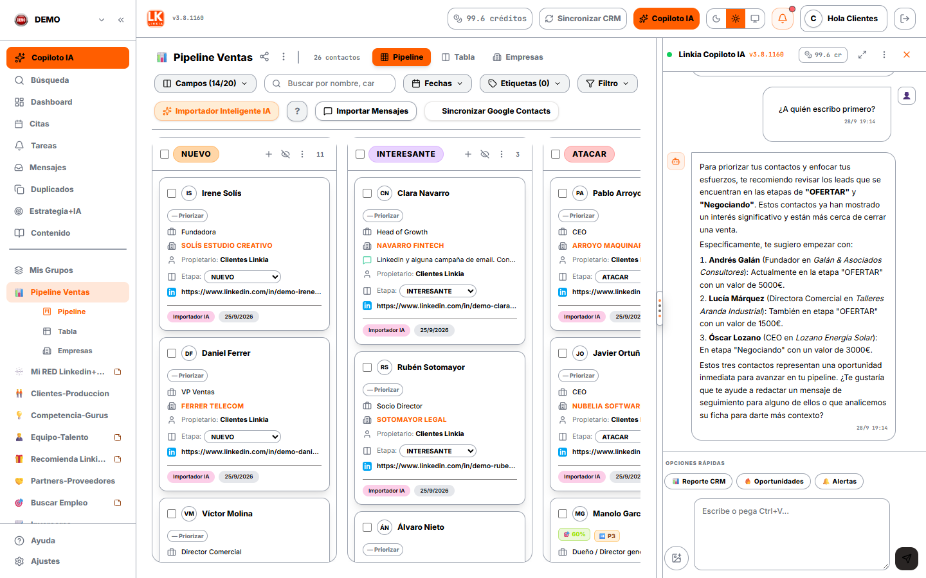
Task: Close the Copiloto IA panel
Action: (907, 55)
